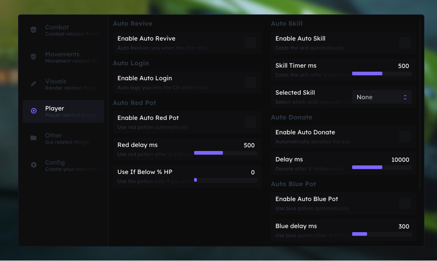The height and width of the screenshot is (261, 437).
Task: Tick the Enable Auto Donate checkbox
Action: [404, 137]
